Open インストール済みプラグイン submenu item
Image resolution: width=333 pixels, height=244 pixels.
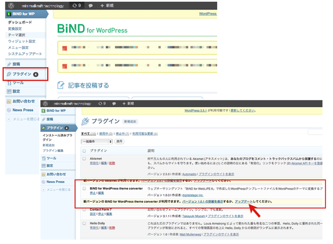pyautogui.click(x=57, y=137)
